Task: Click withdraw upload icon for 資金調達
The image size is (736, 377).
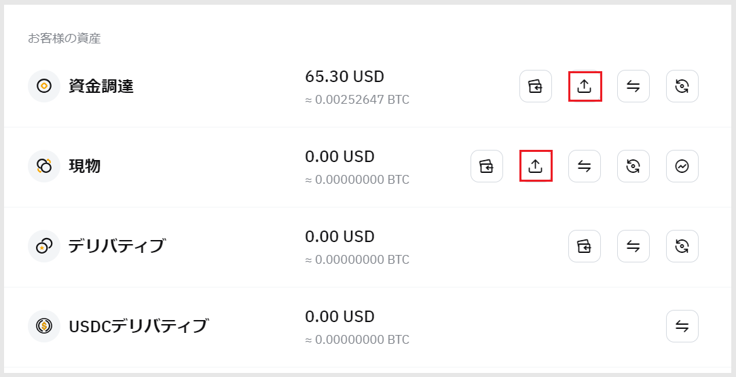Action: pyautogui.click(x=585, y=86)
